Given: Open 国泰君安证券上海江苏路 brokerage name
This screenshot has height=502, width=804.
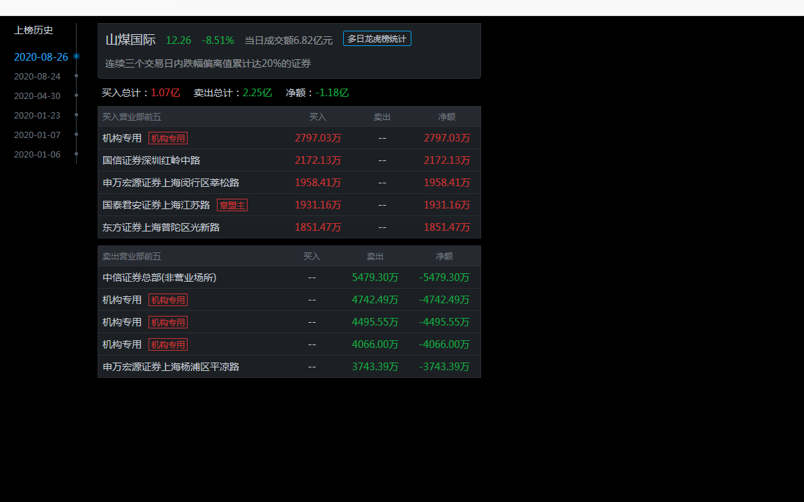Looking at the screenshot, I should (x=156, y=205).
